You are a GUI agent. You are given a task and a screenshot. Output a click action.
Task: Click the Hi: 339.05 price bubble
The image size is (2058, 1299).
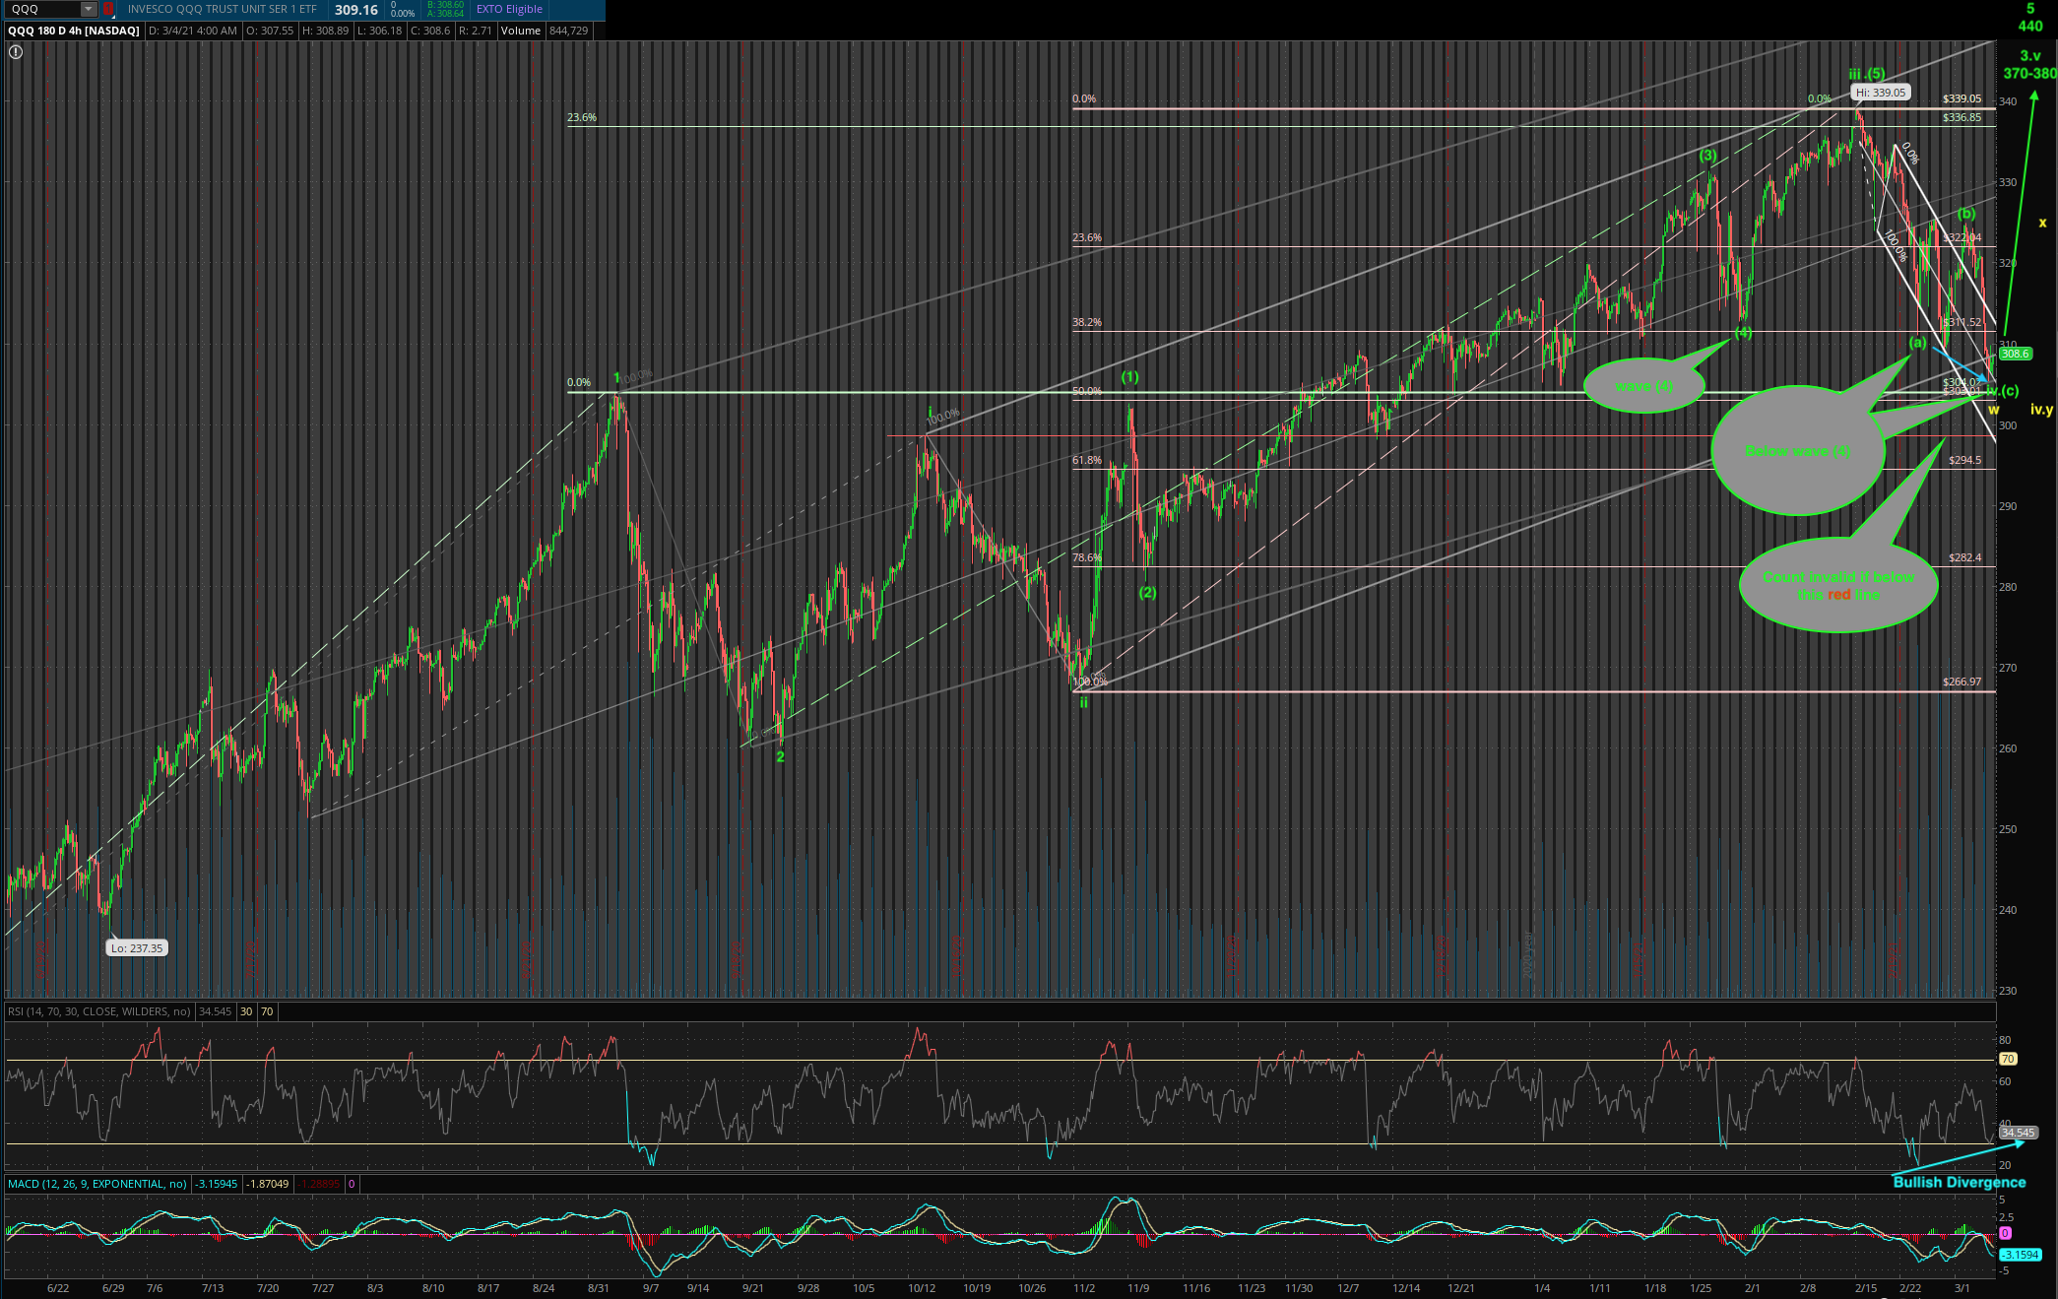(x=1881, y=93)
